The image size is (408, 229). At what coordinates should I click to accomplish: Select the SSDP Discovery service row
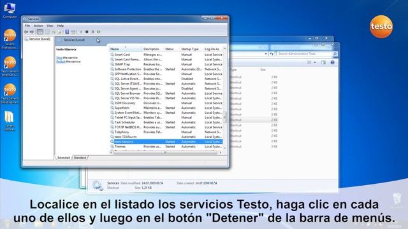166,103
